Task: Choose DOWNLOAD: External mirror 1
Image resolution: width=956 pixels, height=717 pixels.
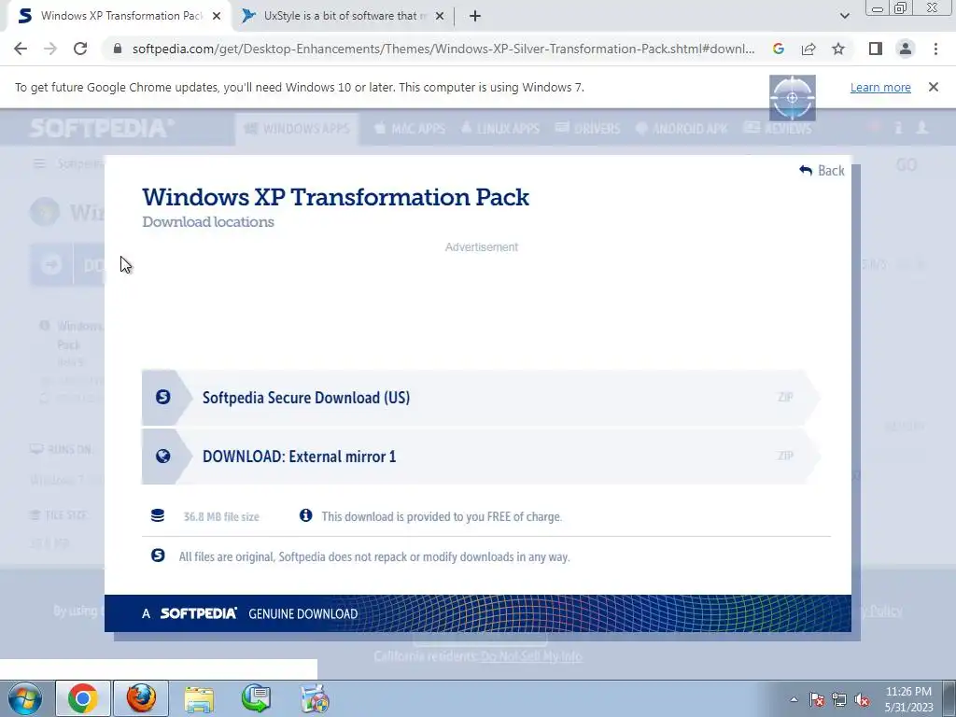Action: [x=481, y=457]
